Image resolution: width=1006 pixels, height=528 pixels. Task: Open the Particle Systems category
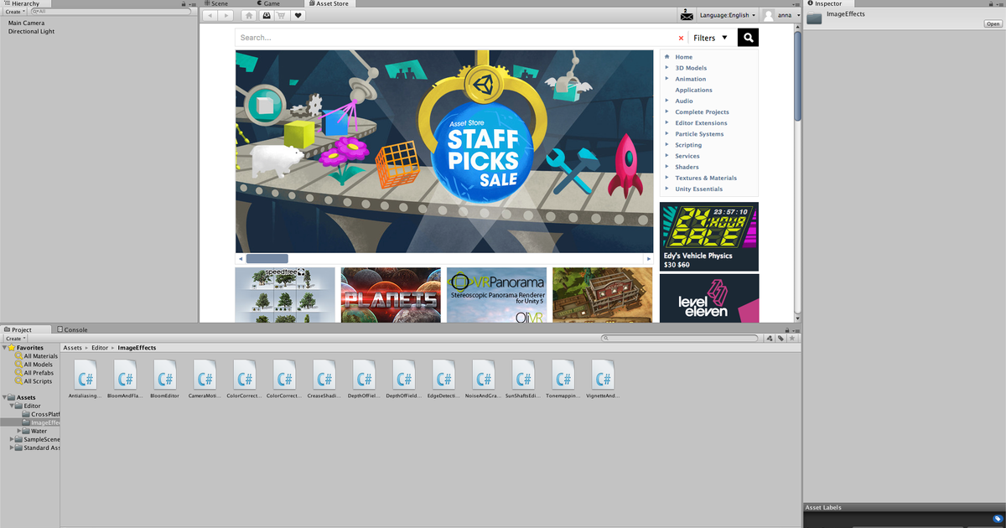pos(699,134)
